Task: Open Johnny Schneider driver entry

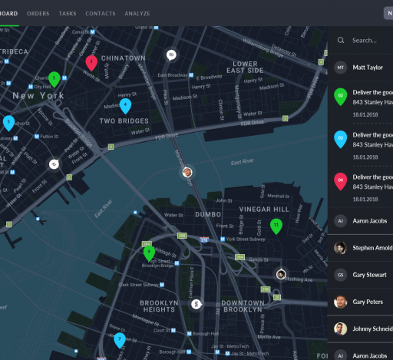Action: tap(360, 329)
